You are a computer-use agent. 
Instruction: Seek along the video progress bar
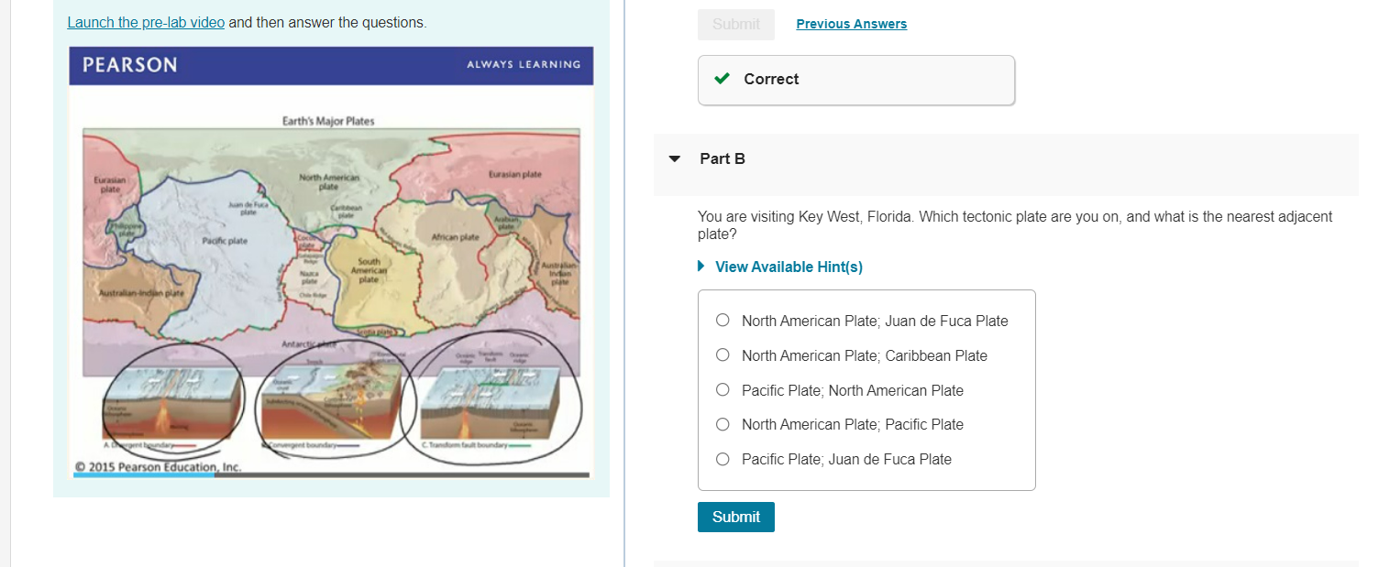tap(367, 475)
